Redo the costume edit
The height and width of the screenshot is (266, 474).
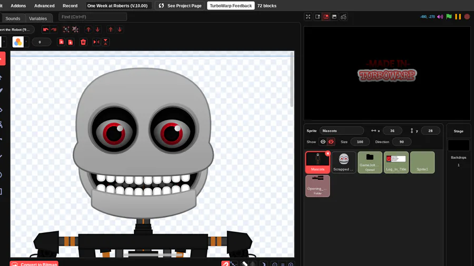pyautogui.click(x=54, y=29)
